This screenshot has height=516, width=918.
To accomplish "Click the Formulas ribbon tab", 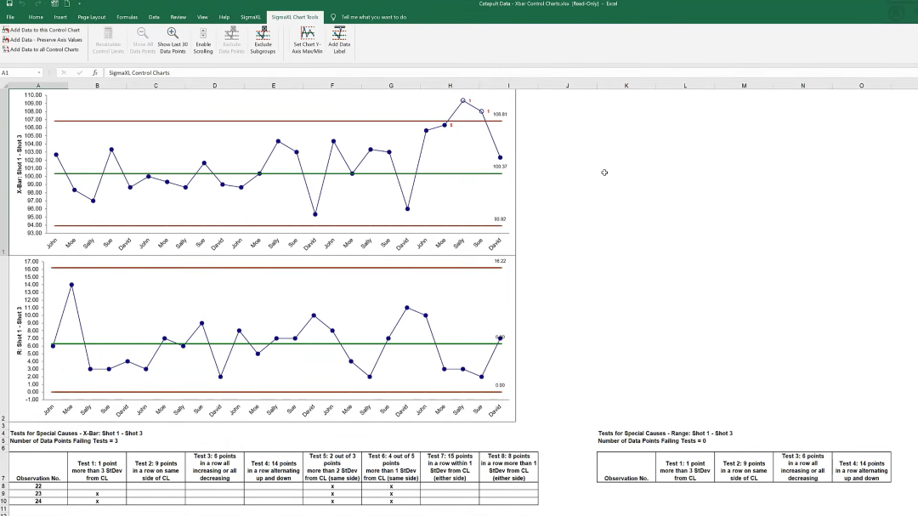I will [x=127, y=17].
